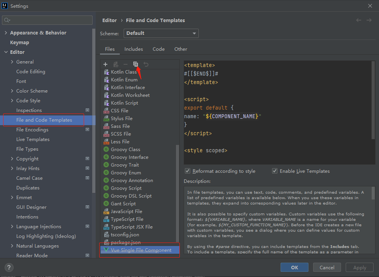The width and height of the screenshot is (379, 277).
Task: Expand the Language Injections node
Action: coord(12,227)
